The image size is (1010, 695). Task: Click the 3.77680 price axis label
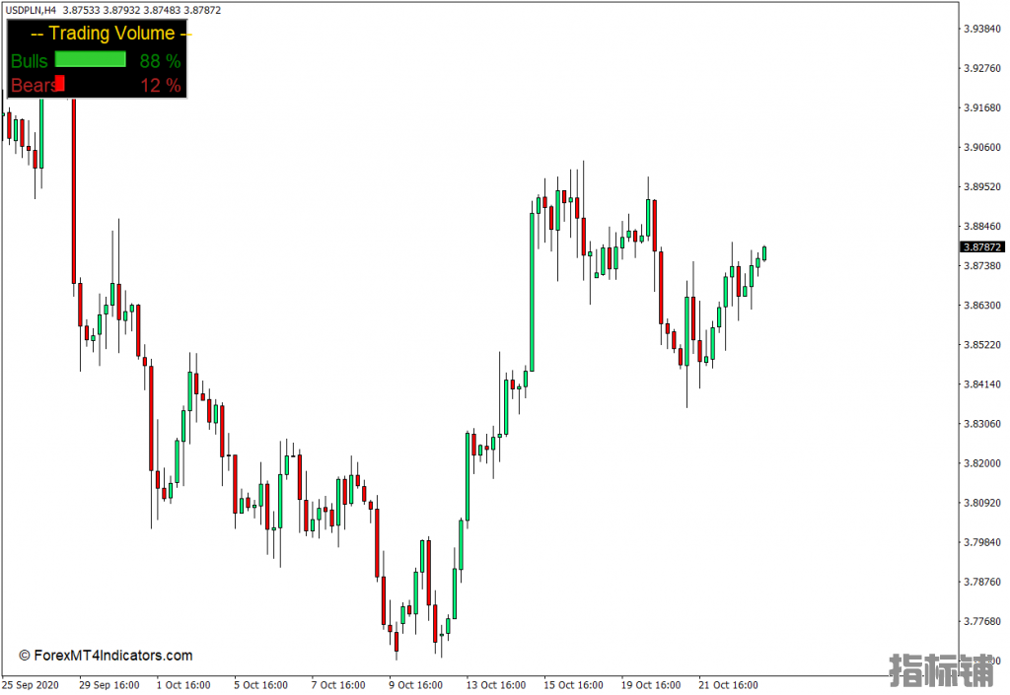pos(982,621)
